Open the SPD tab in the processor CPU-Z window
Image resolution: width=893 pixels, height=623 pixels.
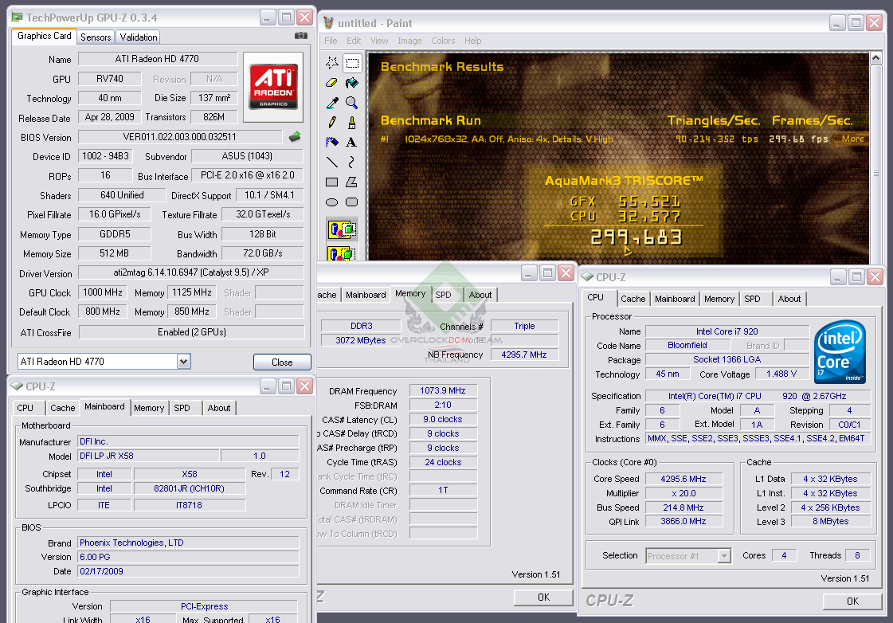752,299
